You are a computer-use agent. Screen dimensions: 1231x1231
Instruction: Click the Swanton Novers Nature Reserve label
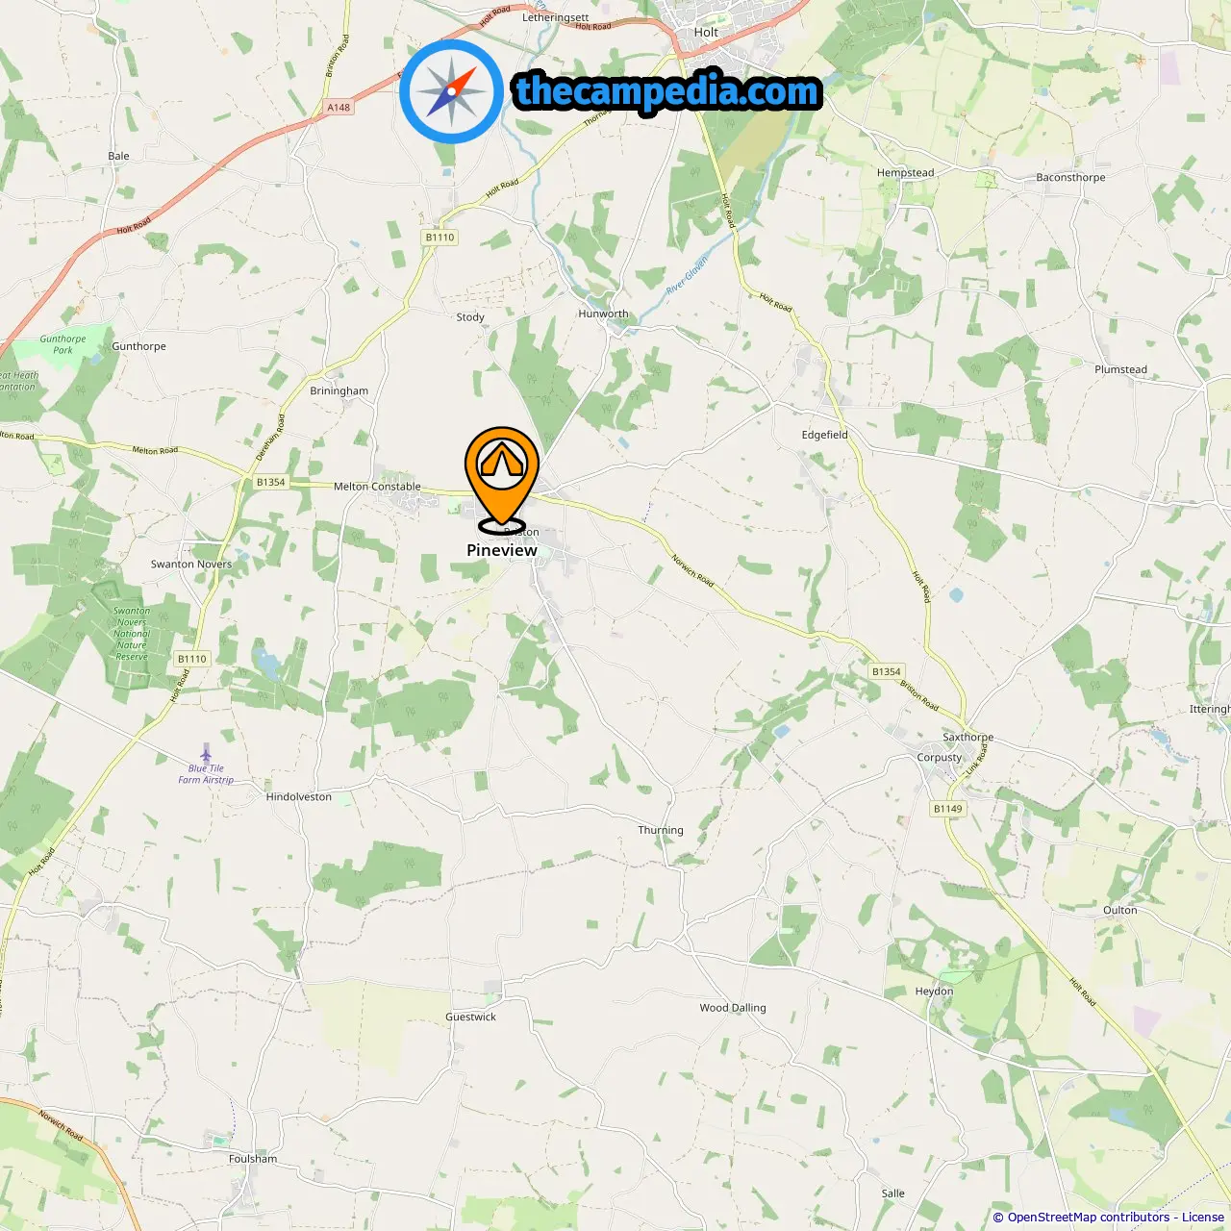pos(132,634)
